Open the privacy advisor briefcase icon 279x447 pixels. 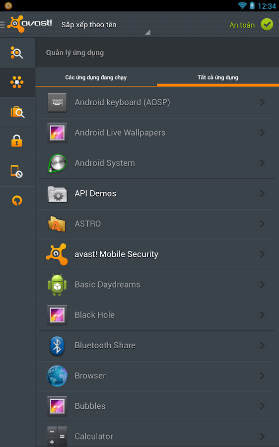[x=17, y=112]
